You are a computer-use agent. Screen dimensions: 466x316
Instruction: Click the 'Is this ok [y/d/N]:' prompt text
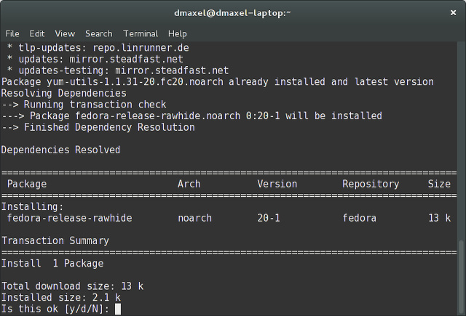click(55, 309)
